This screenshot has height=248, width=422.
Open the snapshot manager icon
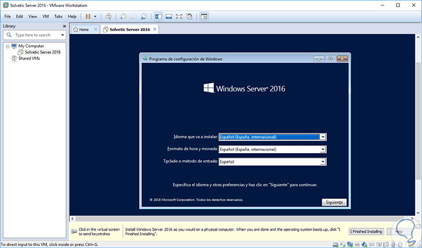click(x=145, y=16)
